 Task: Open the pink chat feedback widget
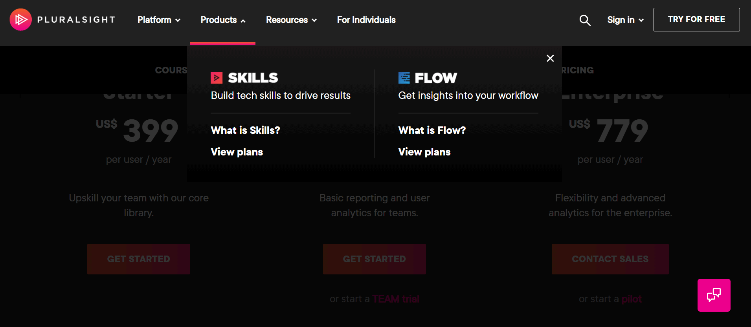click(x=714, y=295)
